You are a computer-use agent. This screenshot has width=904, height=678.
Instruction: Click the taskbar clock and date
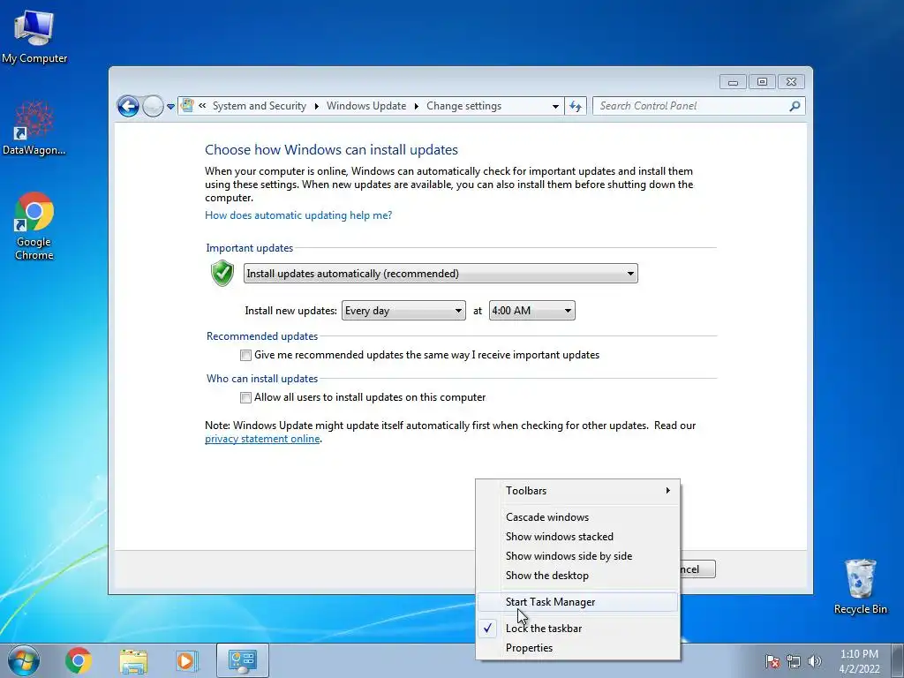[859, 661]
